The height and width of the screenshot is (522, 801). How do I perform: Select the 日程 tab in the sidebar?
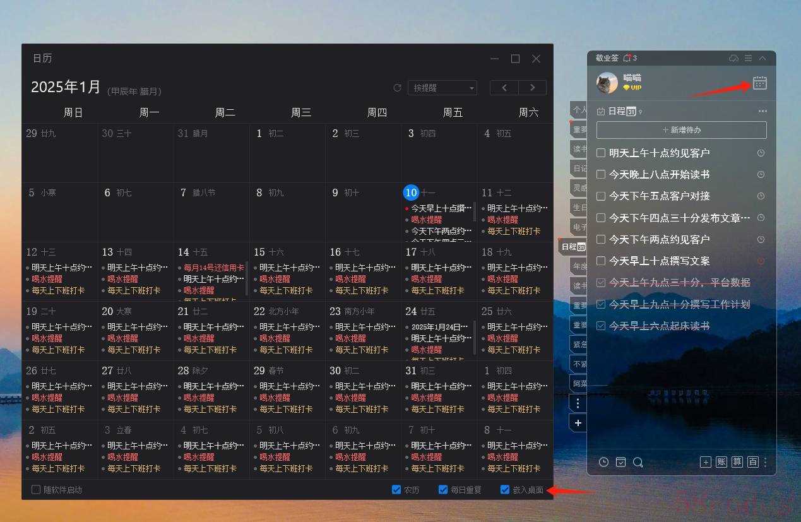coord(573,246)
